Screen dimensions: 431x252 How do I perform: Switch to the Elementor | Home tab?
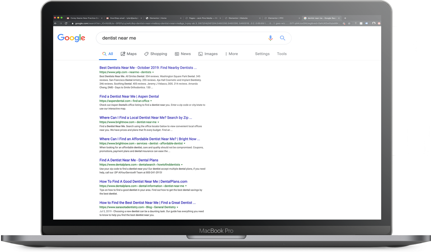pyautogui.click(x=163, y=18)
